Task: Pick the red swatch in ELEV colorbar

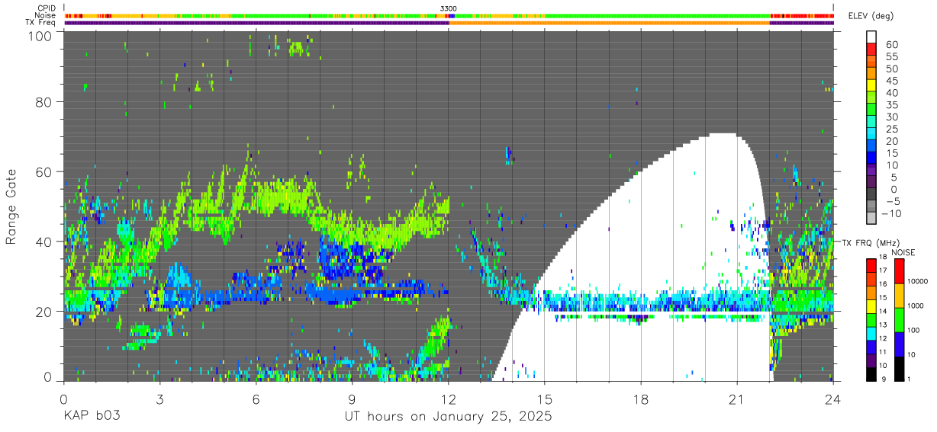Action: [x=871, y=48]
